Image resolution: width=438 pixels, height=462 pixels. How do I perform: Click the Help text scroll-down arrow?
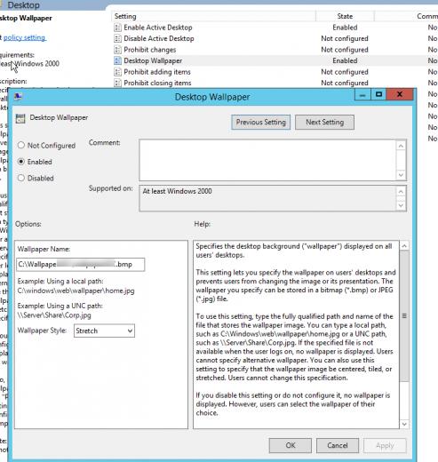pyautogui.click(x=404, y=424)
